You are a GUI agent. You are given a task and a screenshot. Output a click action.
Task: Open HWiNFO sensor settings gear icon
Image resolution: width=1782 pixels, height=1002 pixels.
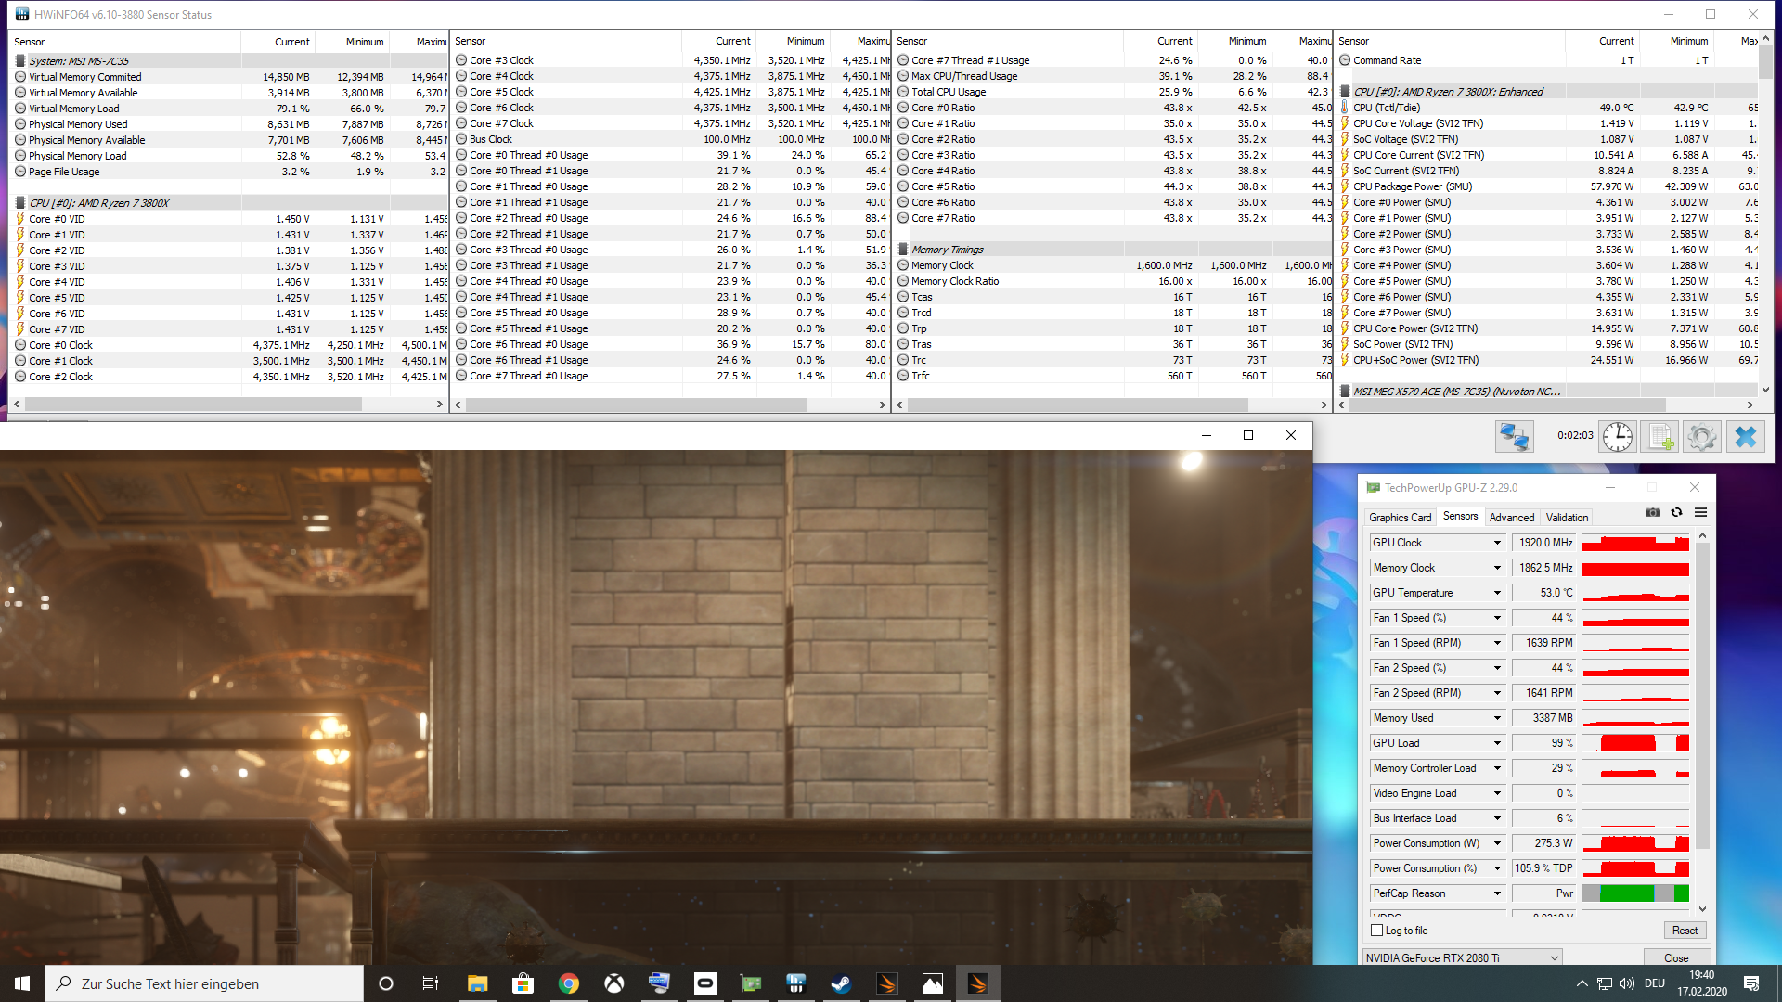pos(1702,436)
